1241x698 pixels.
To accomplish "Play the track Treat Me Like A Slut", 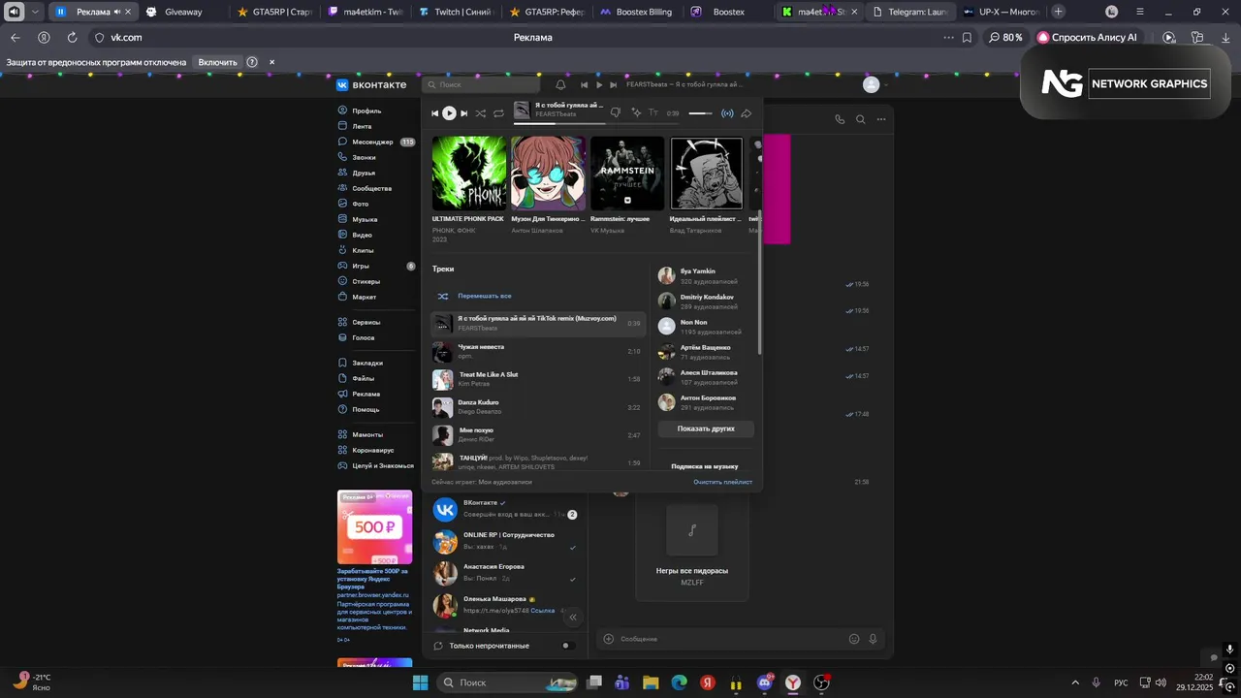I will click(536, 379).
